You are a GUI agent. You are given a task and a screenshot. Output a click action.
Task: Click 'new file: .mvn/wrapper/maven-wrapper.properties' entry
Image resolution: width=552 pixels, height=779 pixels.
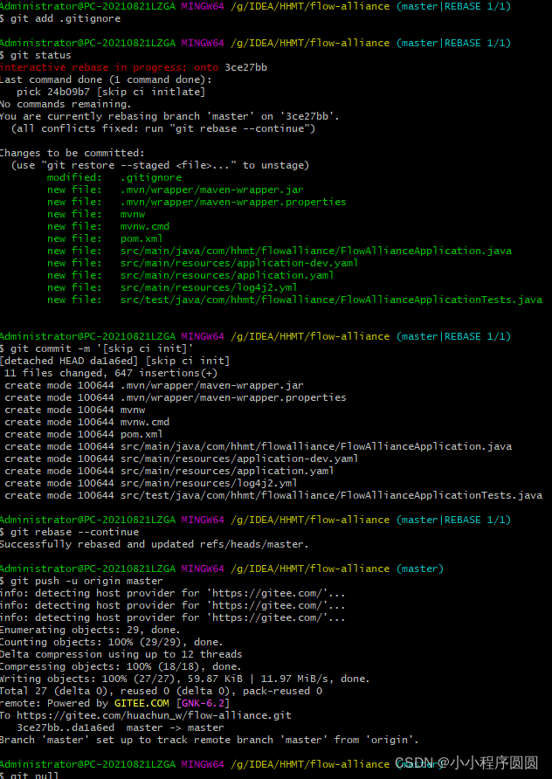(x=197, y=202)
